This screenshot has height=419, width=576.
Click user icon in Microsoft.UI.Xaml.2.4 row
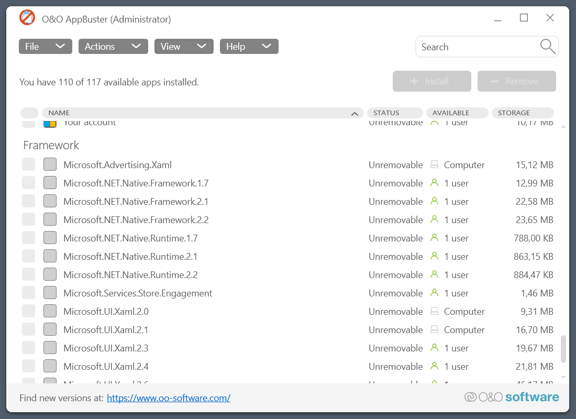tap(434, 367)
